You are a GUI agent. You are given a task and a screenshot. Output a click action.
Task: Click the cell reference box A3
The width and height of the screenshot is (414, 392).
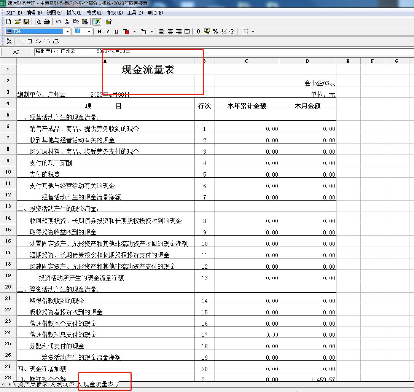click(x=16, y=52)
